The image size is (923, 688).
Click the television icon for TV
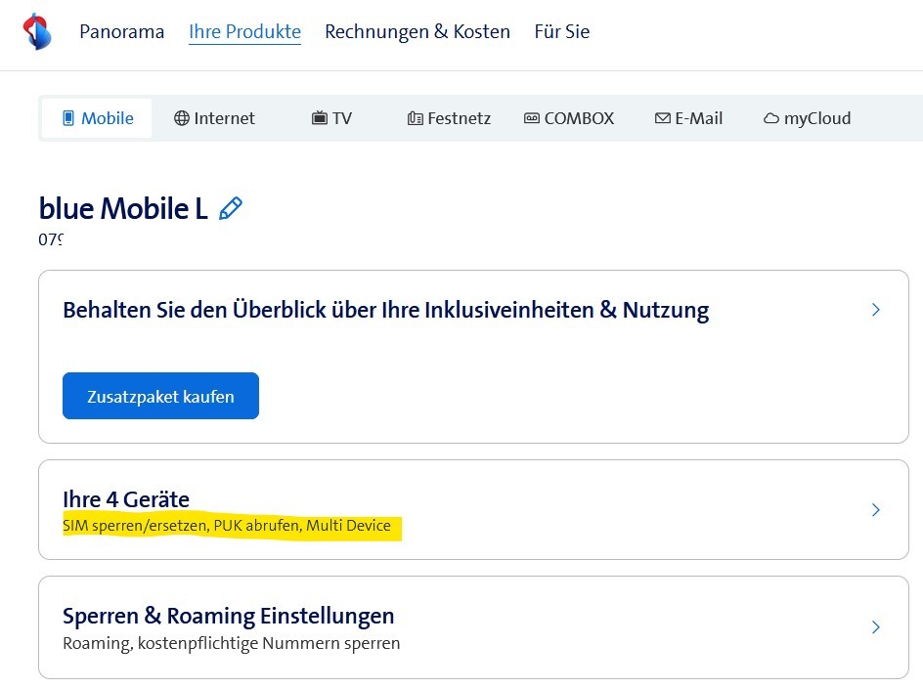coord(319,118)
